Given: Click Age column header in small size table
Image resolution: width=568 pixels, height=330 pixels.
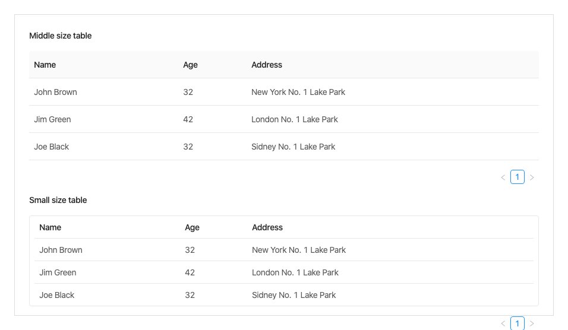Looking at the screenshot, I should (192, 227).
